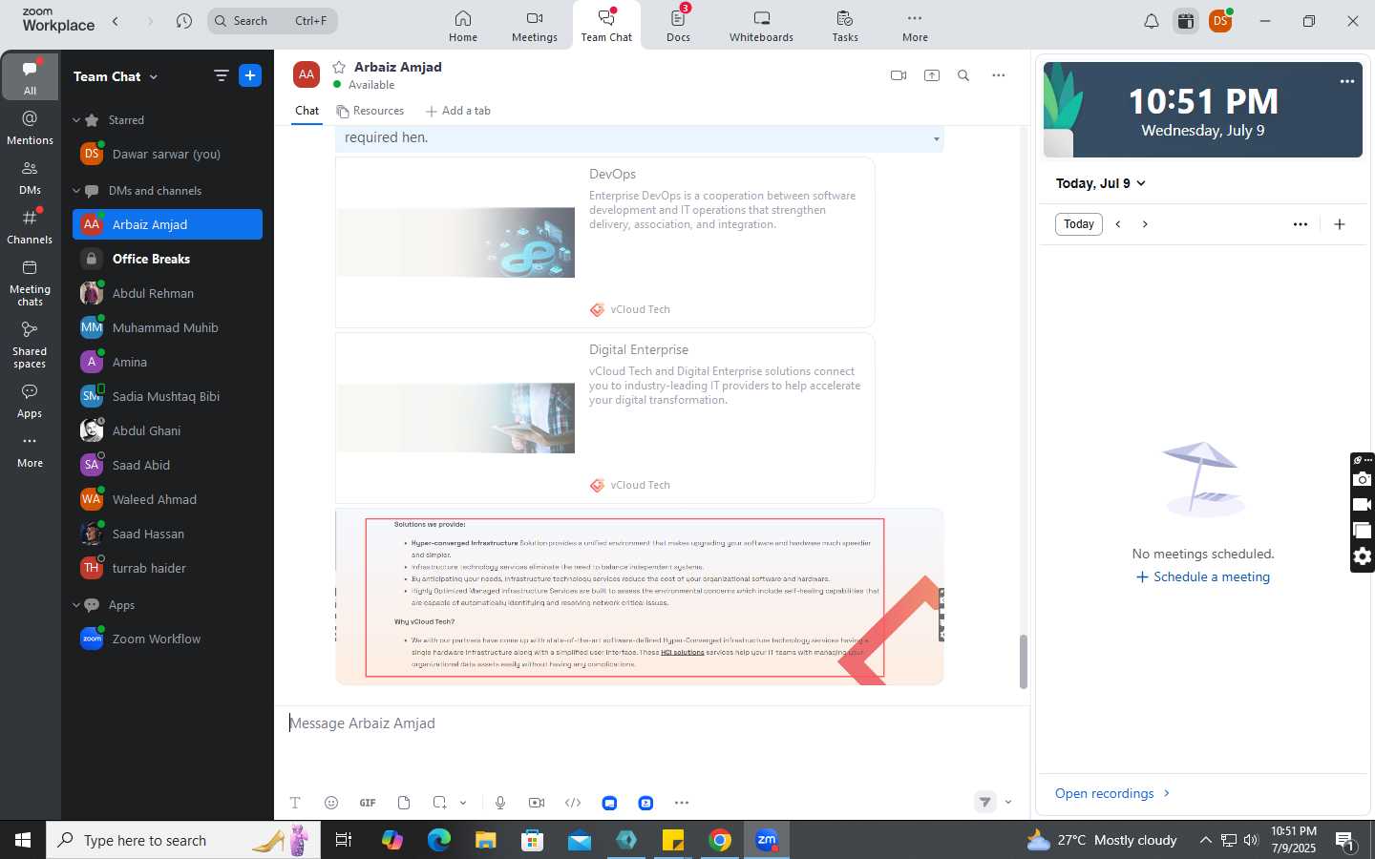Open the Zoom Workflow app chat

point(167,639)
